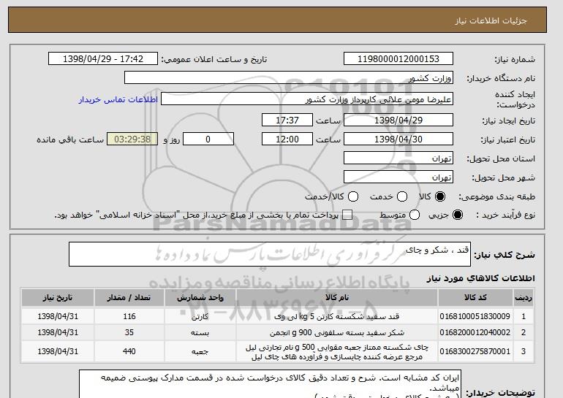The image size is (563, 398).
Task: Click the remaining days field showing 0
Action: (208, 139)
